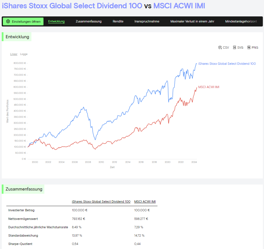The height and width of the screenshot is (249, 264).
Task: Jump to the Zusammenfassung tab
Action: (89, 21)
